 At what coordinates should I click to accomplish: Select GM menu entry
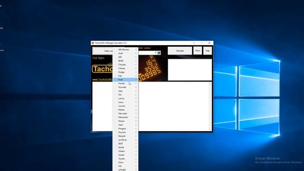tap(125, 57)
